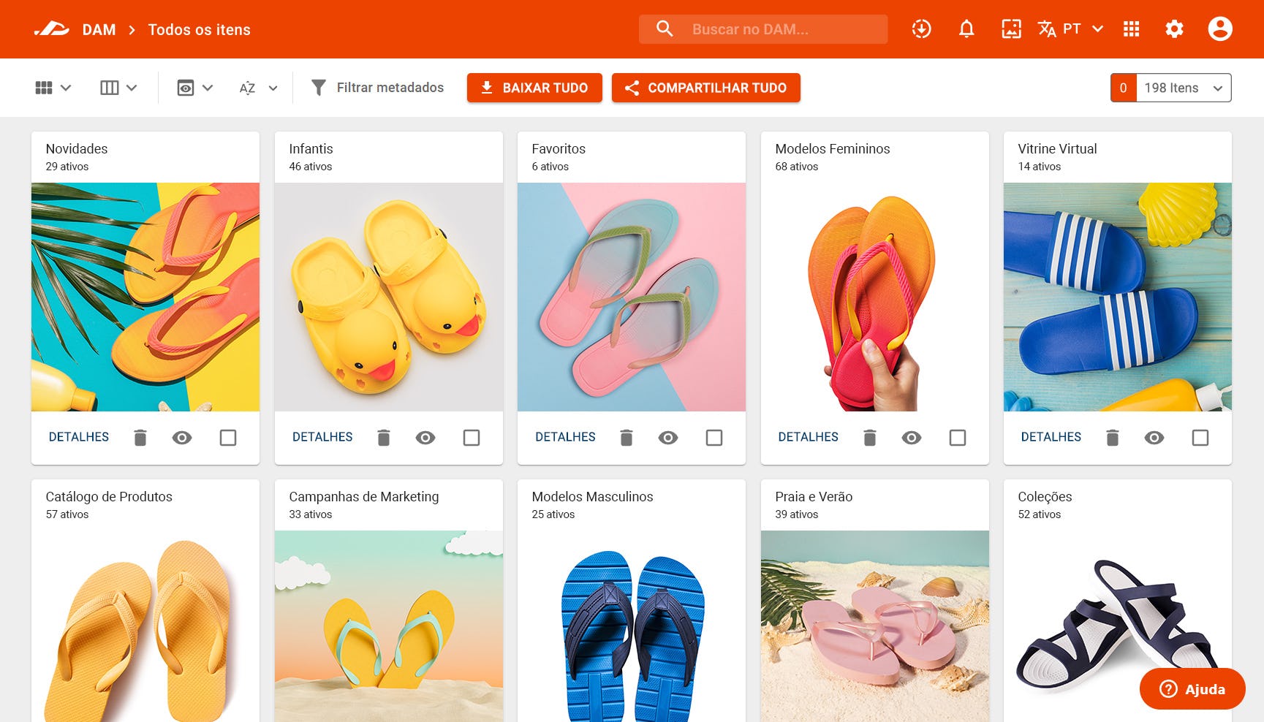This screenshot has height=722, width=1264.
Task: Click the preview mode icon
Action: tap(186, 88)
